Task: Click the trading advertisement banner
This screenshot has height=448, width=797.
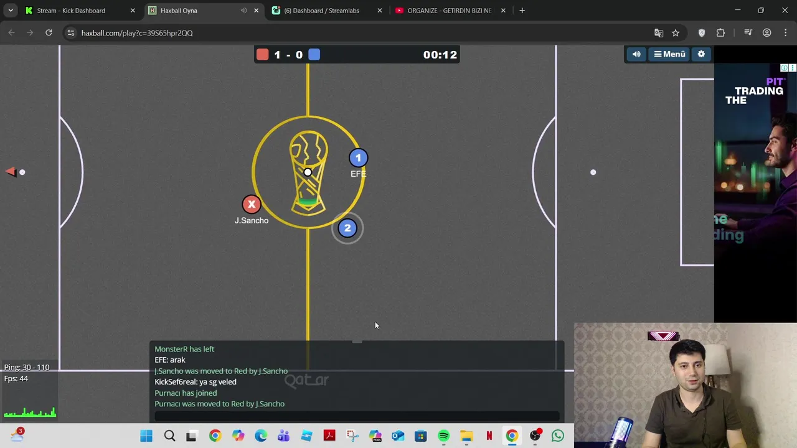Action: 755,193
